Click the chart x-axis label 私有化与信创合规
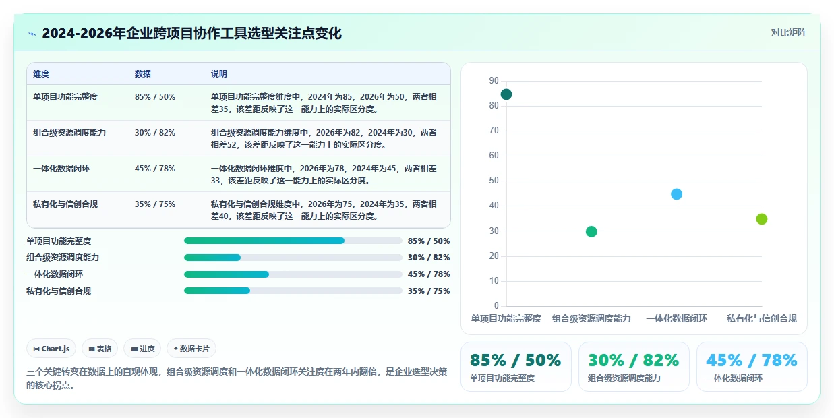Image resolution: width=834 pixels, height=418 pixels. coord(762,319)
